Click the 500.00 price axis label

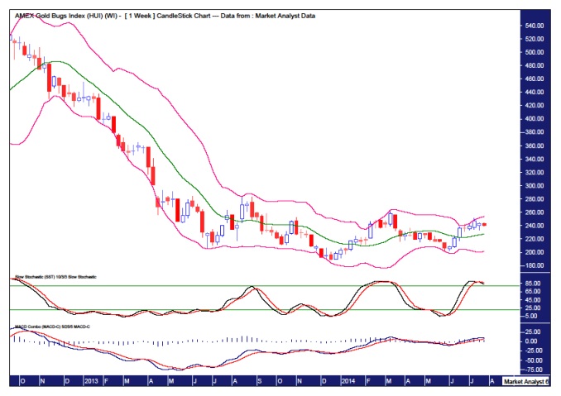point(535,52)
